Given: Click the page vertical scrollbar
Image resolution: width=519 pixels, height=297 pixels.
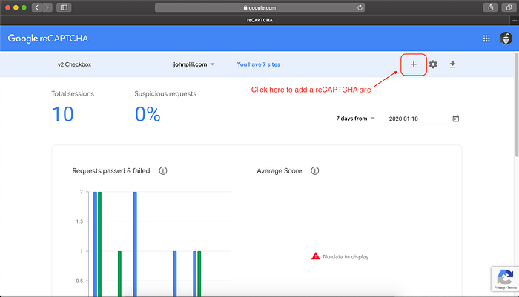Looking at the screenshot, I should click(x=517, y=106).
